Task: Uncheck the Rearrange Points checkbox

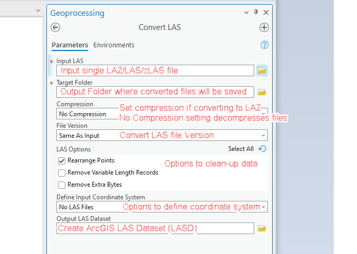Action: pos(62,161)
